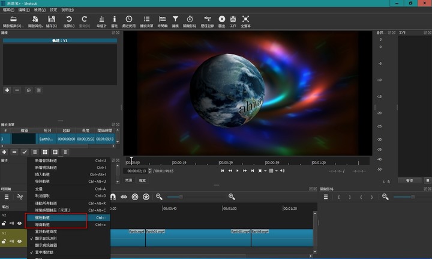Screen dimensions: 432x259
Task: Switch to the 來源 (Source) player tab
Action: [128, 180]
